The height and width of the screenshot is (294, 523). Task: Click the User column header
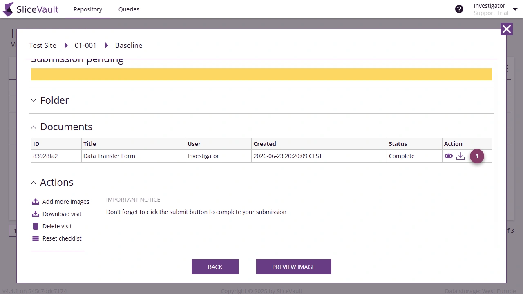pyautogui.click(x=219, y=144)
